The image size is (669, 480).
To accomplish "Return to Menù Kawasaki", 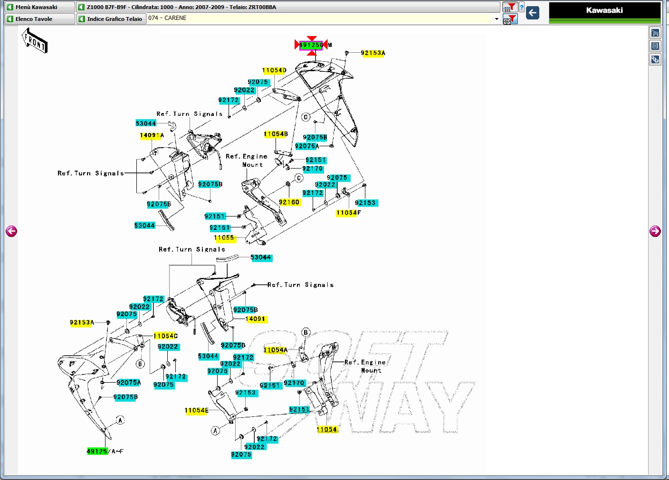I will click(40, 7).
